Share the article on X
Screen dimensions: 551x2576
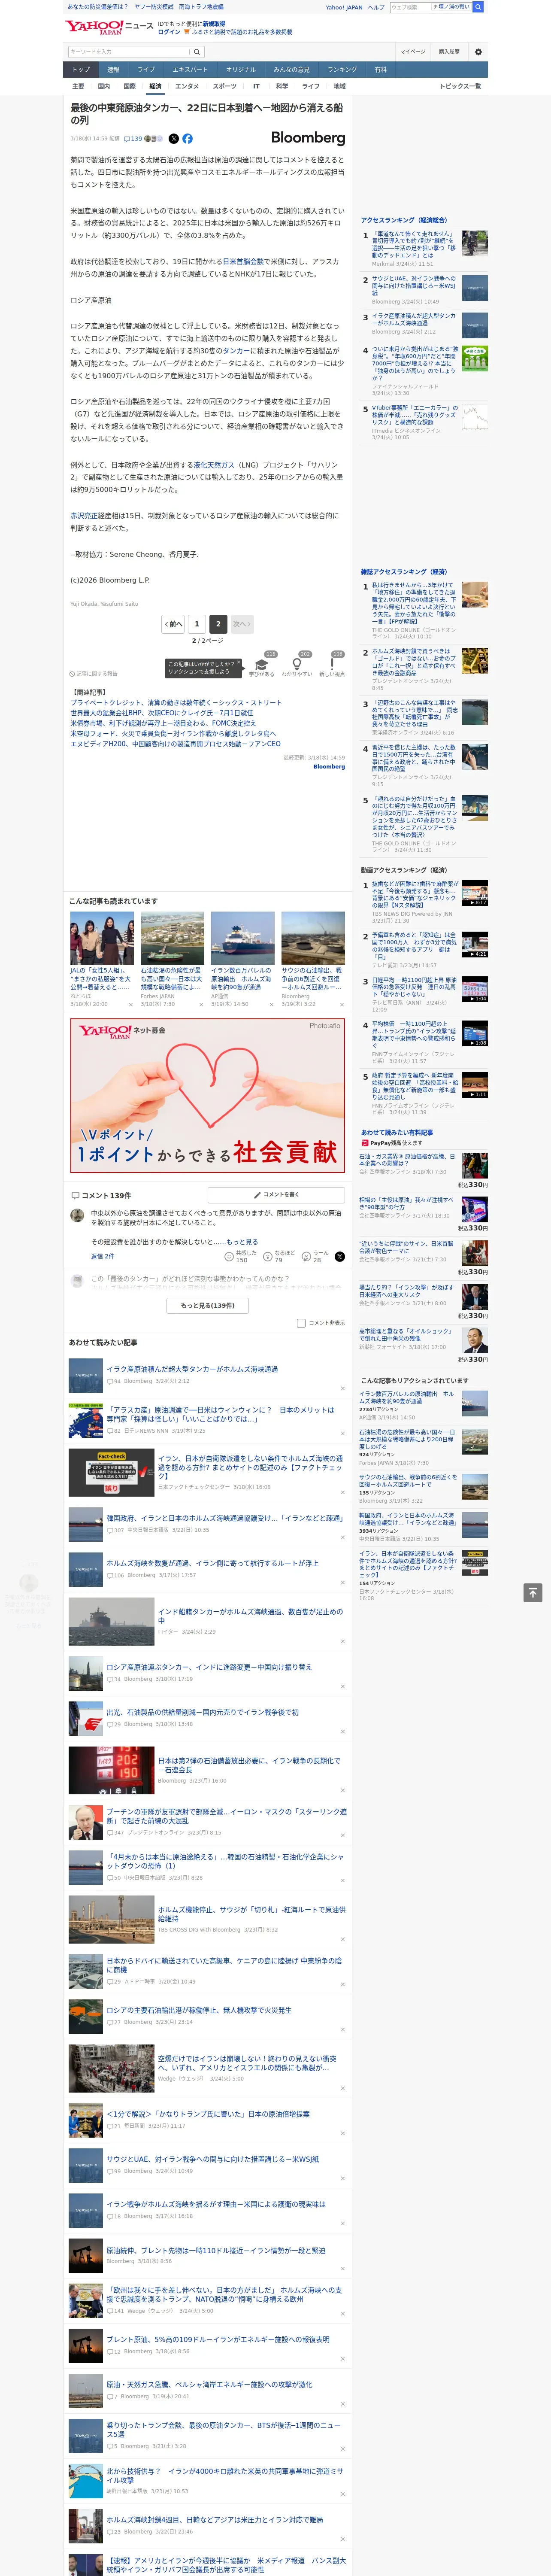pyautogui.click(x=174, y=139)
